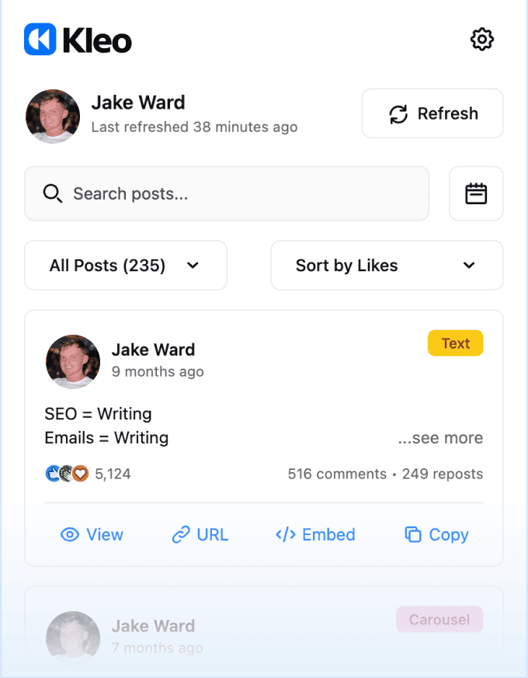Open the post with the eye View icon
Viewport: 528px width, 678px height.
(71, 534)
